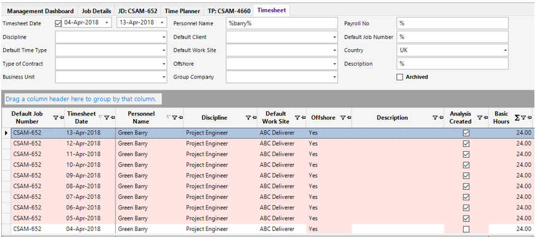This screenshot has height=237, width=535.
Task: Pin the Personnel Name column
Action: coord(180,118)
